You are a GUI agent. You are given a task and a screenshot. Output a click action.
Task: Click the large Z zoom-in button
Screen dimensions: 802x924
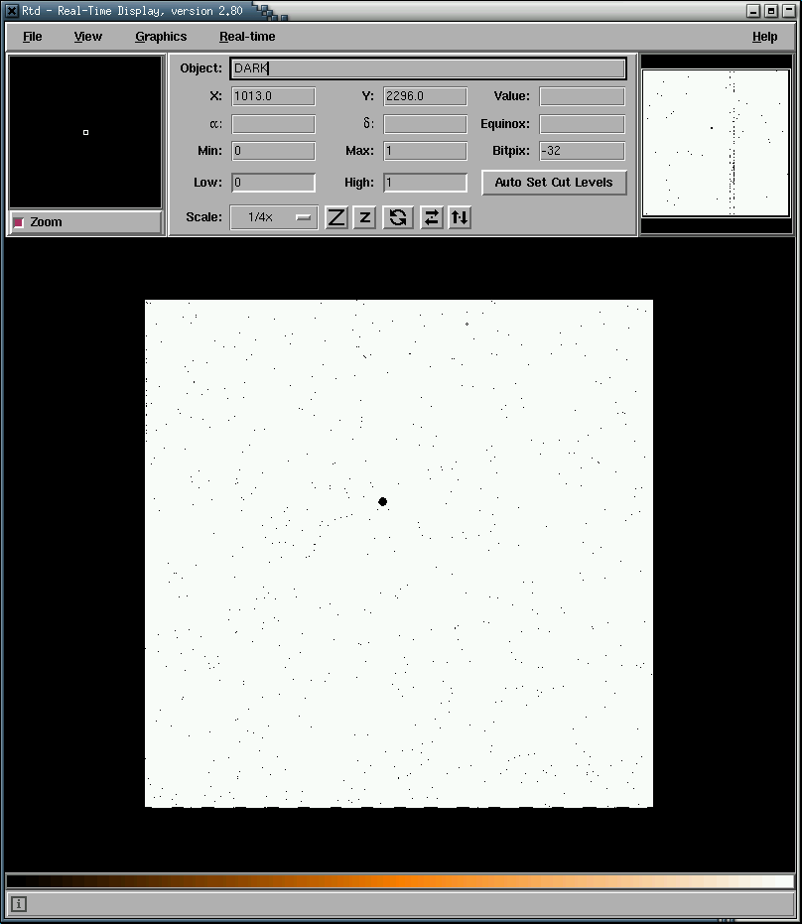[x=336, y=217]
